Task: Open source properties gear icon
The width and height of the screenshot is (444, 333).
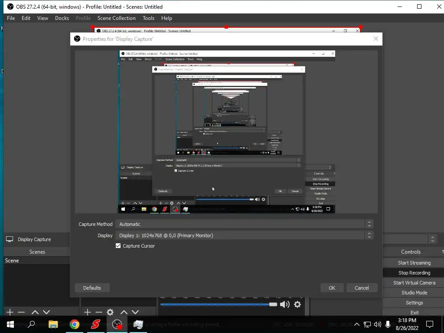Action: [110, 312]
